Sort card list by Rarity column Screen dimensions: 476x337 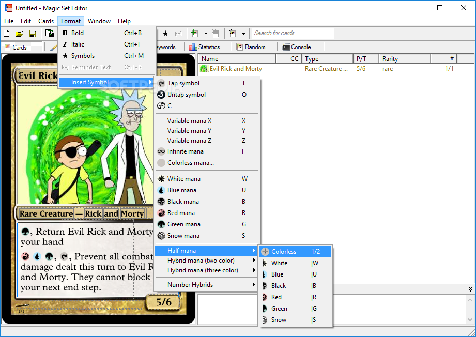click(x=405, y=58)
